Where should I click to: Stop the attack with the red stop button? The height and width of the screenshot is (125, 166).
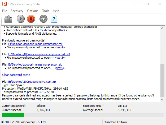(x=31, y=19)
